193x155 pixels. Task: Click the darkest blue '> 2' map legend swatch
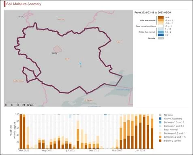(161, 35)
